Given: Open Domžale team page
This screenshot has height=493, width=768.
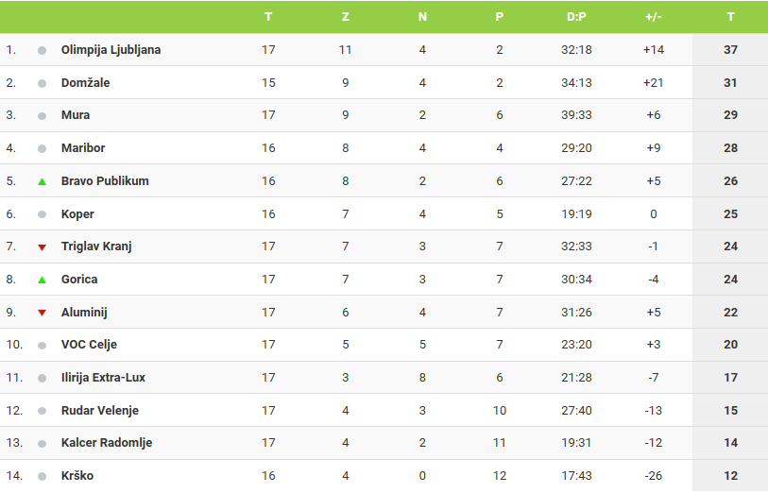Looking at the screenshot, I should [85, 83].
